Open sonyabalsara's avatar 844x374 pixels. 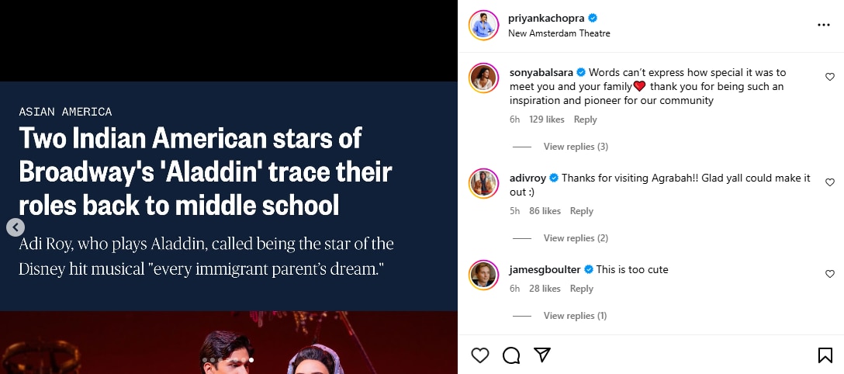point(483,78)
